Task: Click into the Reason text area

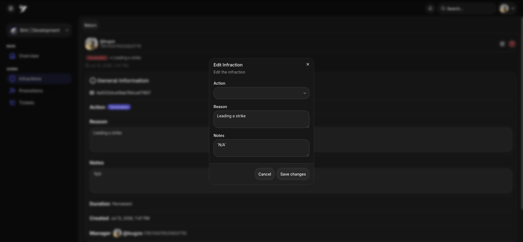Action: [261, 119]
